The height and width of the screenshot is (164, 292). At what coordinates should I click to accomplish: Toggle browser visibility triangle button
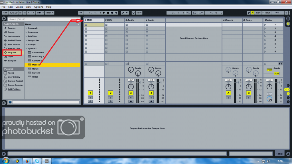tap(4, 19)
